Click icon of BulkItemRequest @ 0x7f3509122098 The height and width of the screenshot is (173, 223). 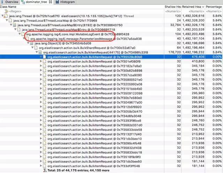(45, 93)
